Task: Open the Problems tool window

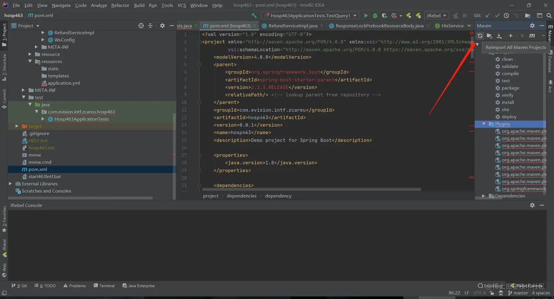Action: [x=74, y=286]
